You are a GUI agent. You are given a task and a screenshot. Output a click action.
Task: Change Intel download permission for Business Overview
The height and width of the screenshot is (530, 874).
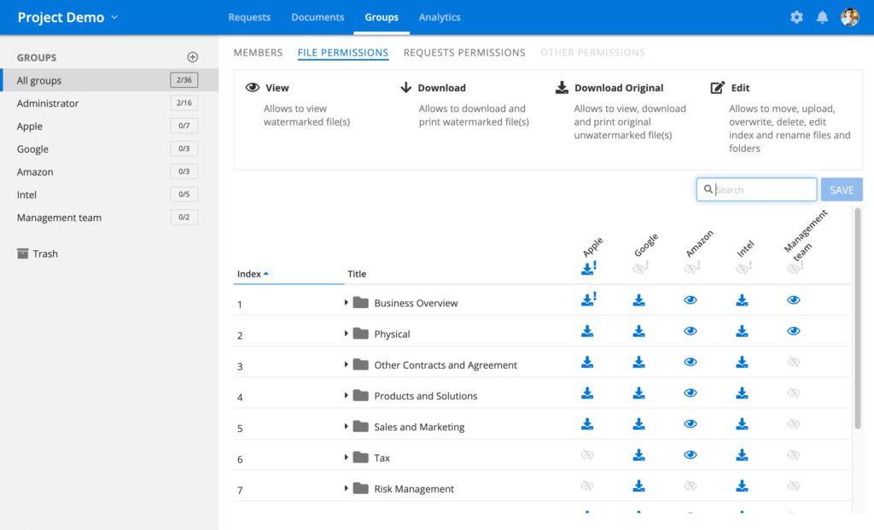742,300
